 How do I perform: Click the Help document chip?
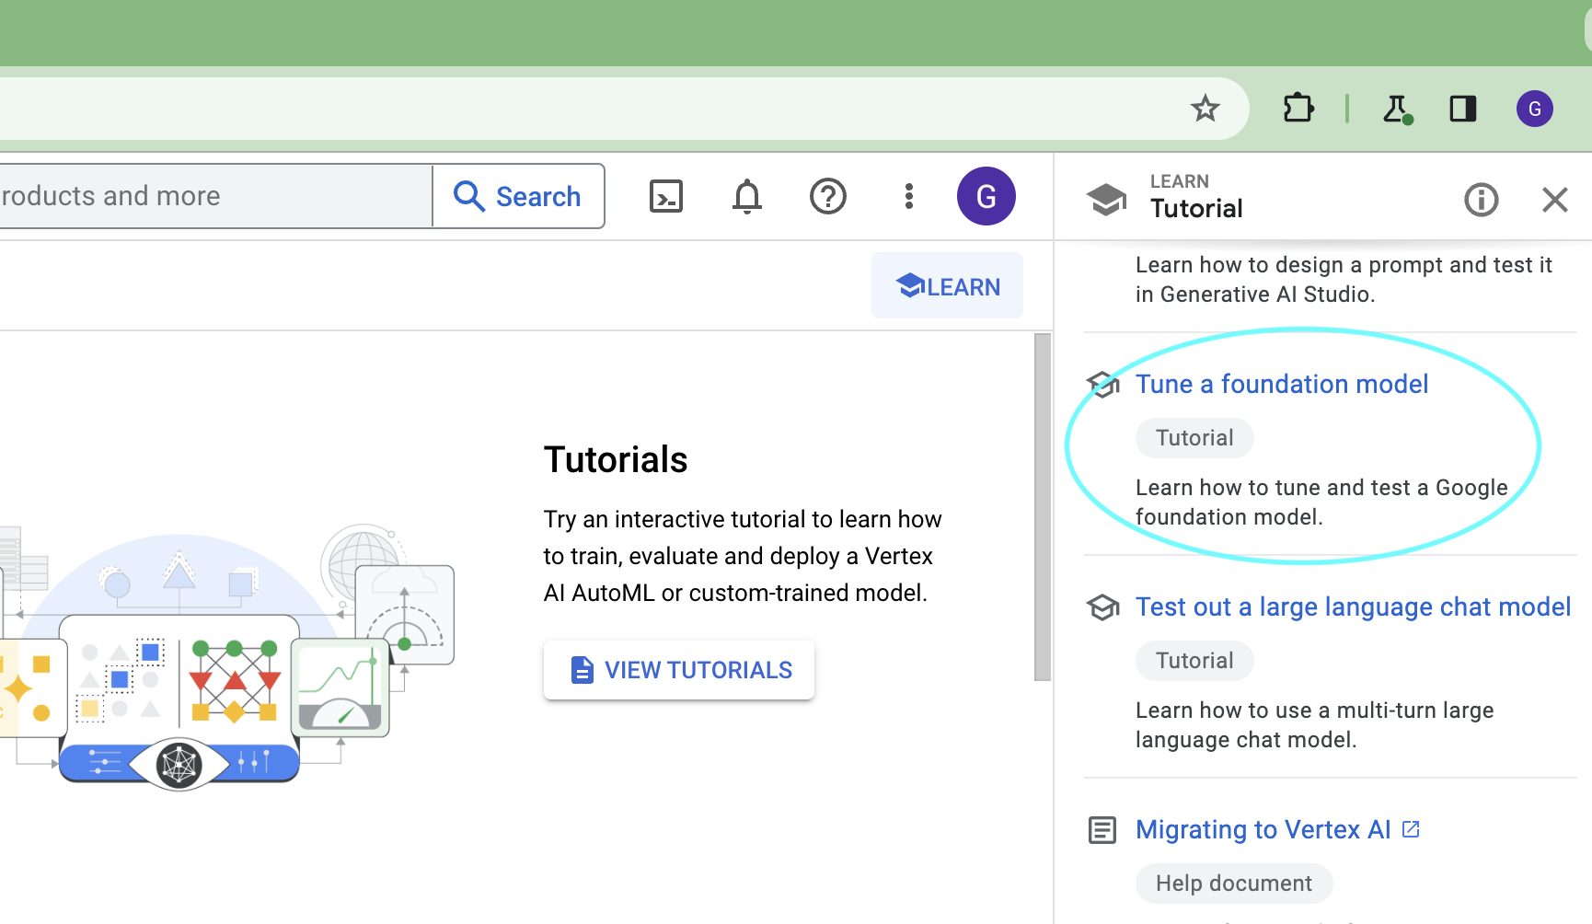tap(1234, 884)
